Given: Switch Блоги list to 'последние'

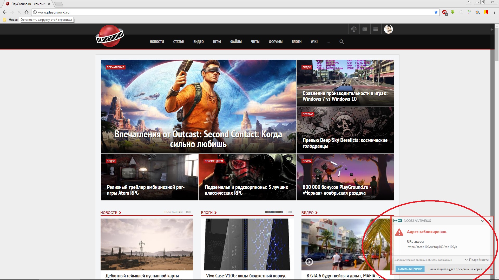Looking at the screenshot, I should tap(274, 212).
